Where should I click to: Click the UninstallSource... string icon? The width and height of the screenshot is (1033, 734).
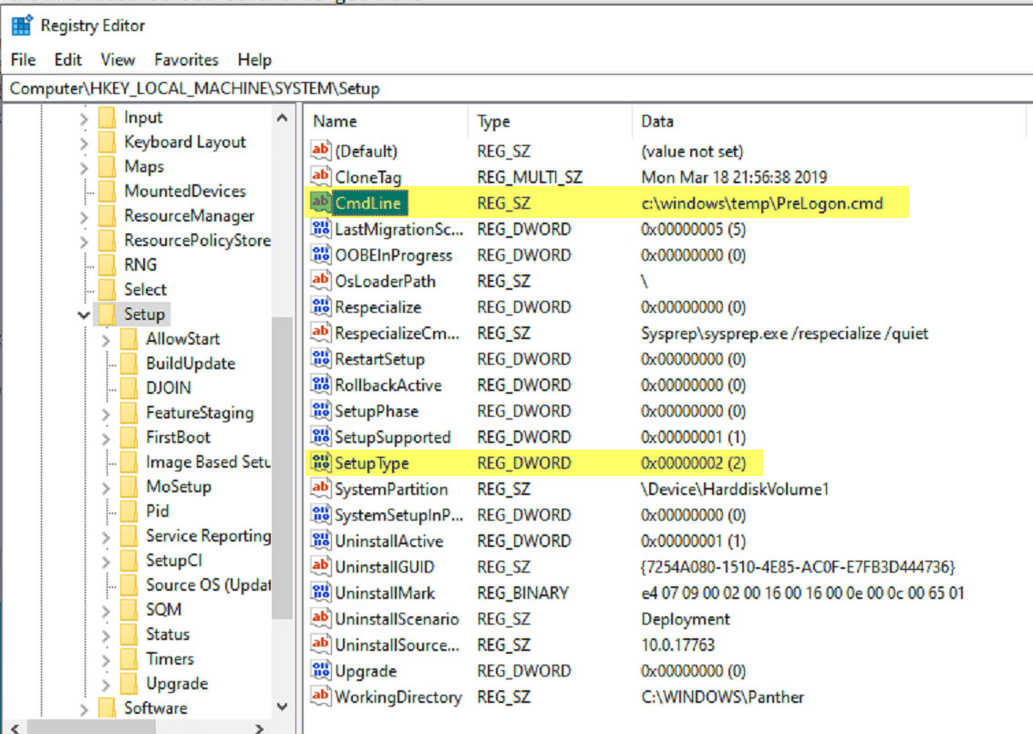pyautogui.click(x=321, y=645)
